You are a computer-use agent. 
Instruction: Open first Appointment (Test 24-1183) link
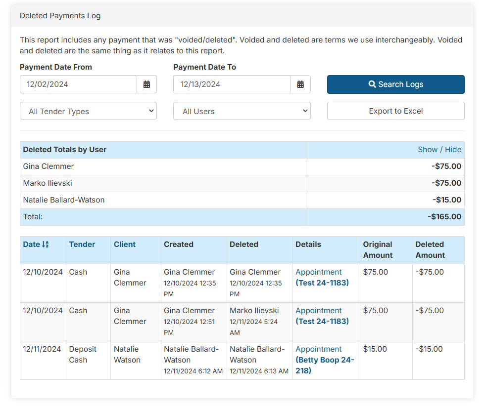click(x=322, y=278)
